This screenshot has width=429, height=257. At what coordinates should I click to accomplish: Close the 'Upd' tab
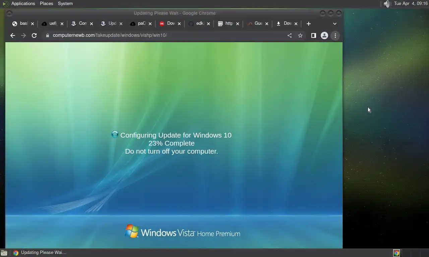click(x=121, y=24)
